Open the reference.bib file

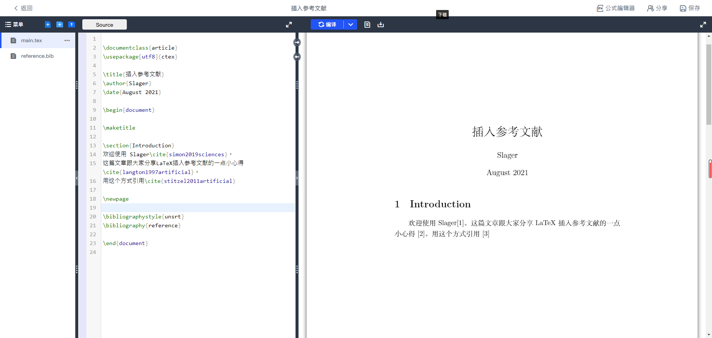[x=37, y=56]
